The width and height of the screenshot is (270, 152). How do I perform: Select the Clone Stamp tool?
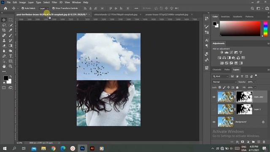(4, 41)
